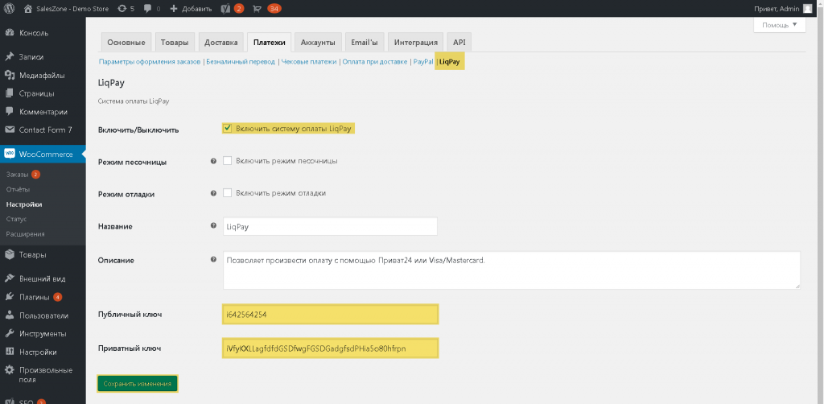The width and height of the screenshot is (824, 404).
Task: Click into the Публичный ключ field
Action: pyautogui.click(x=330, y=315)
